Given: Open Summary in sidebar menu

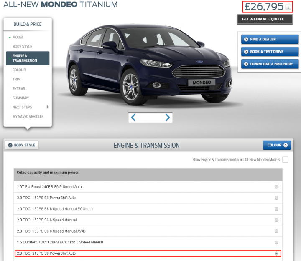Looking at the screenshot, I should tap(21, 98).
